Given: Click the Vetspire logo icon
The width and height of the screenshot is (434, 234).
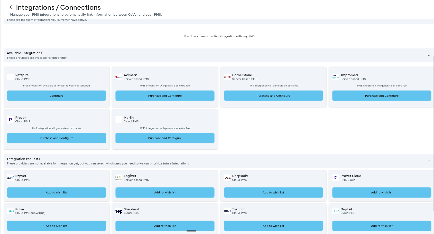Looking at the screenshot, I should [10, 77].
